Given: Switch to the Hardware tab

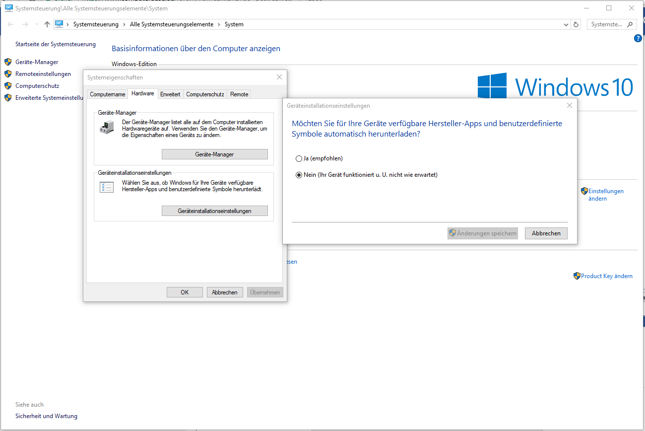Looking at the screenshot, I should (x=142, y=93).
